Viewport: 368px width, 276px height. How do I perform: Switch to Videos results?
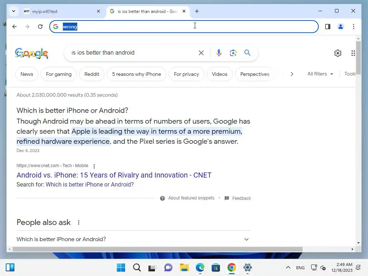click(x=220, y=74)
